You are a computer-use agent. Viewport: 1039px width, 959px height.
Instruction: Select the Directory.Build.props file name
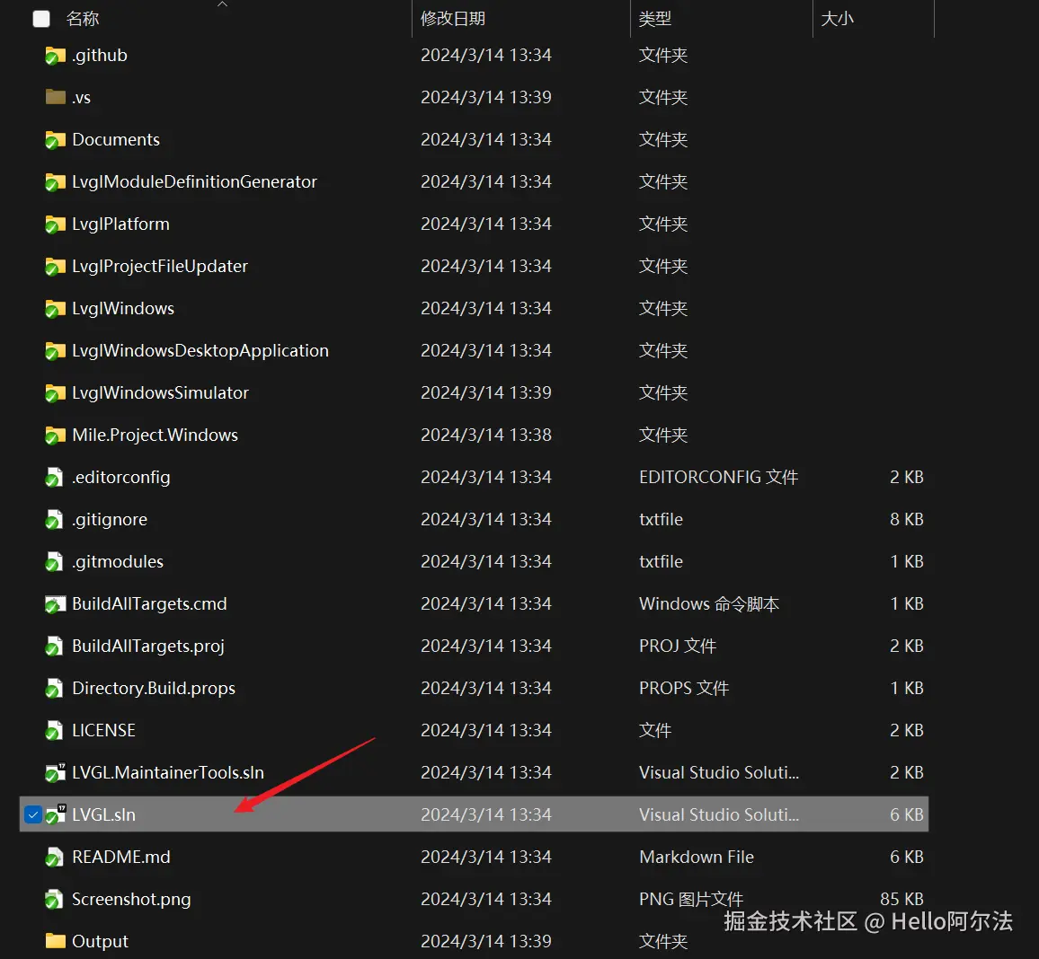(x=154, y=689)
